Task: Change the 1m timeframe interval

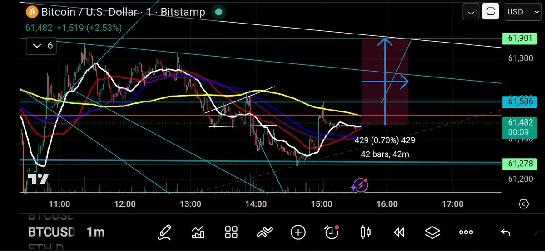Action: click(x=95, y=232)
